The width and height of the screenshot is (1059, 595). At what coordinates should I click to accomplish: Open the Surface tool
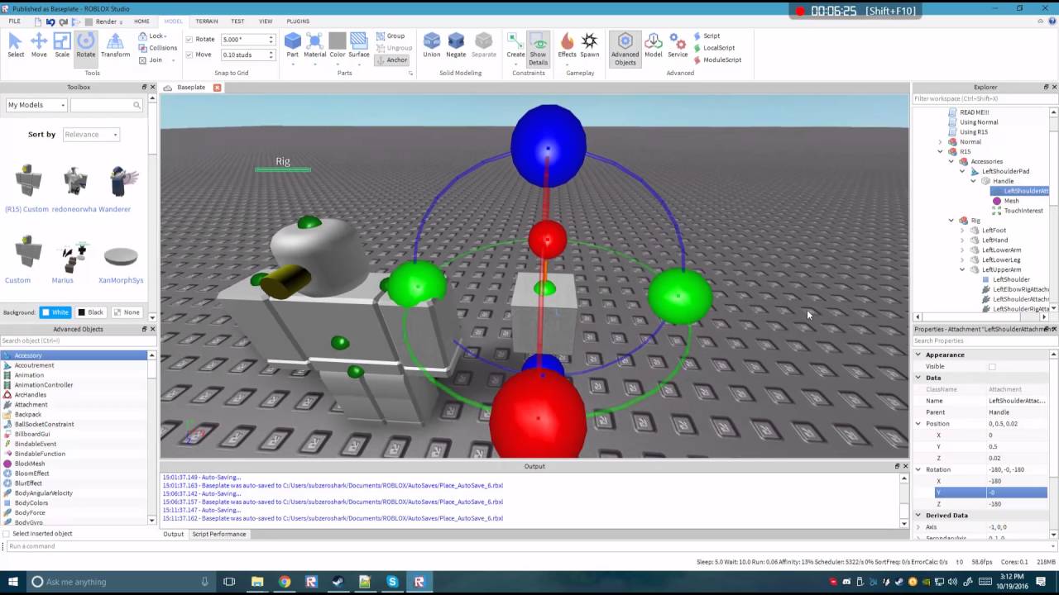359,45
